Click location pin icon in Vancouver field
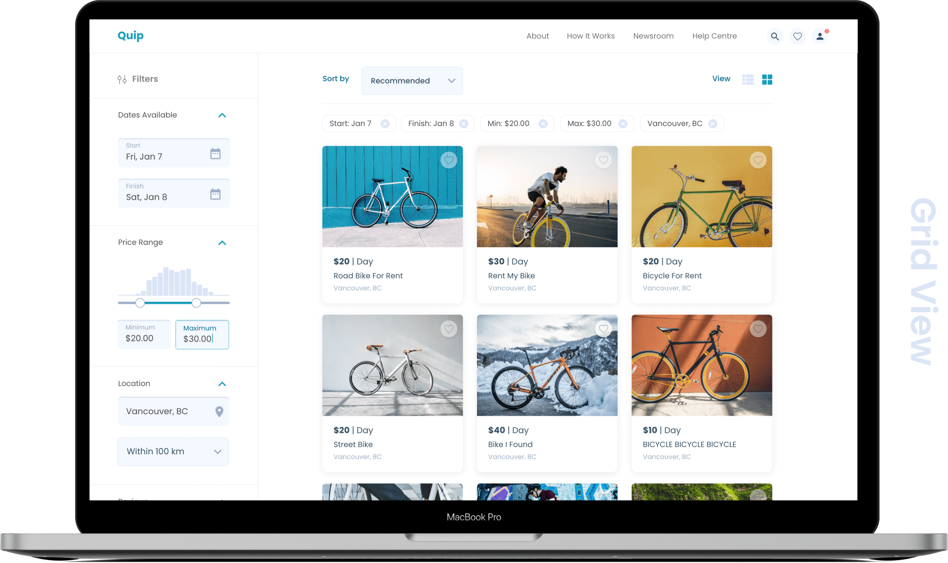 pyautogui.click(x=219, y=411)
